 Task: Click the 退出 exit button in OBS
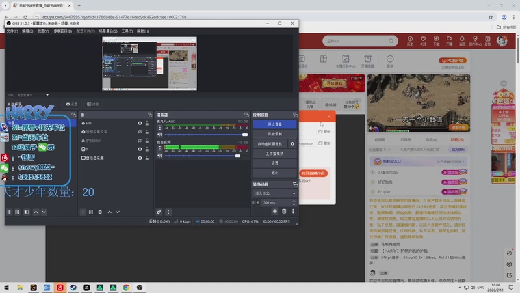(274, 173)
